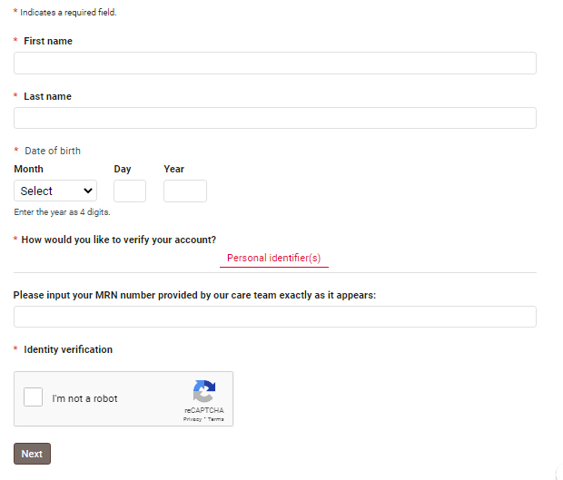The image size is (563, 480).
Task: Check the I'm not a robot box
Action: pyautogui.click(x=34, y=397)
